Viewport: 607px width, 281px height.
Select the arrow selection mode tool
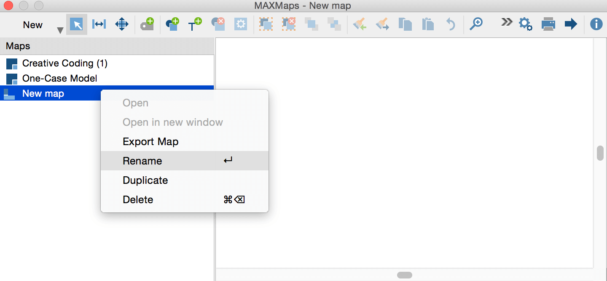(x=77, y=24)
